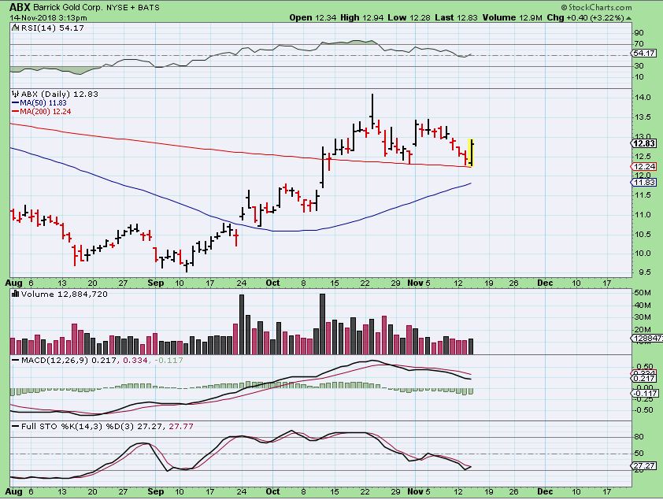This screenshot has height=500, width=663.
Task: Click the red MA(200) legend line
Action: tap(16, 112)
